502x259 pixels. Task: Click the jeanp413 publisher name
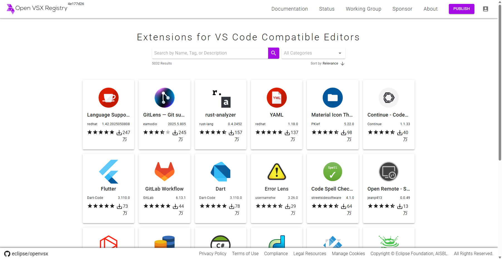[375, 198]
